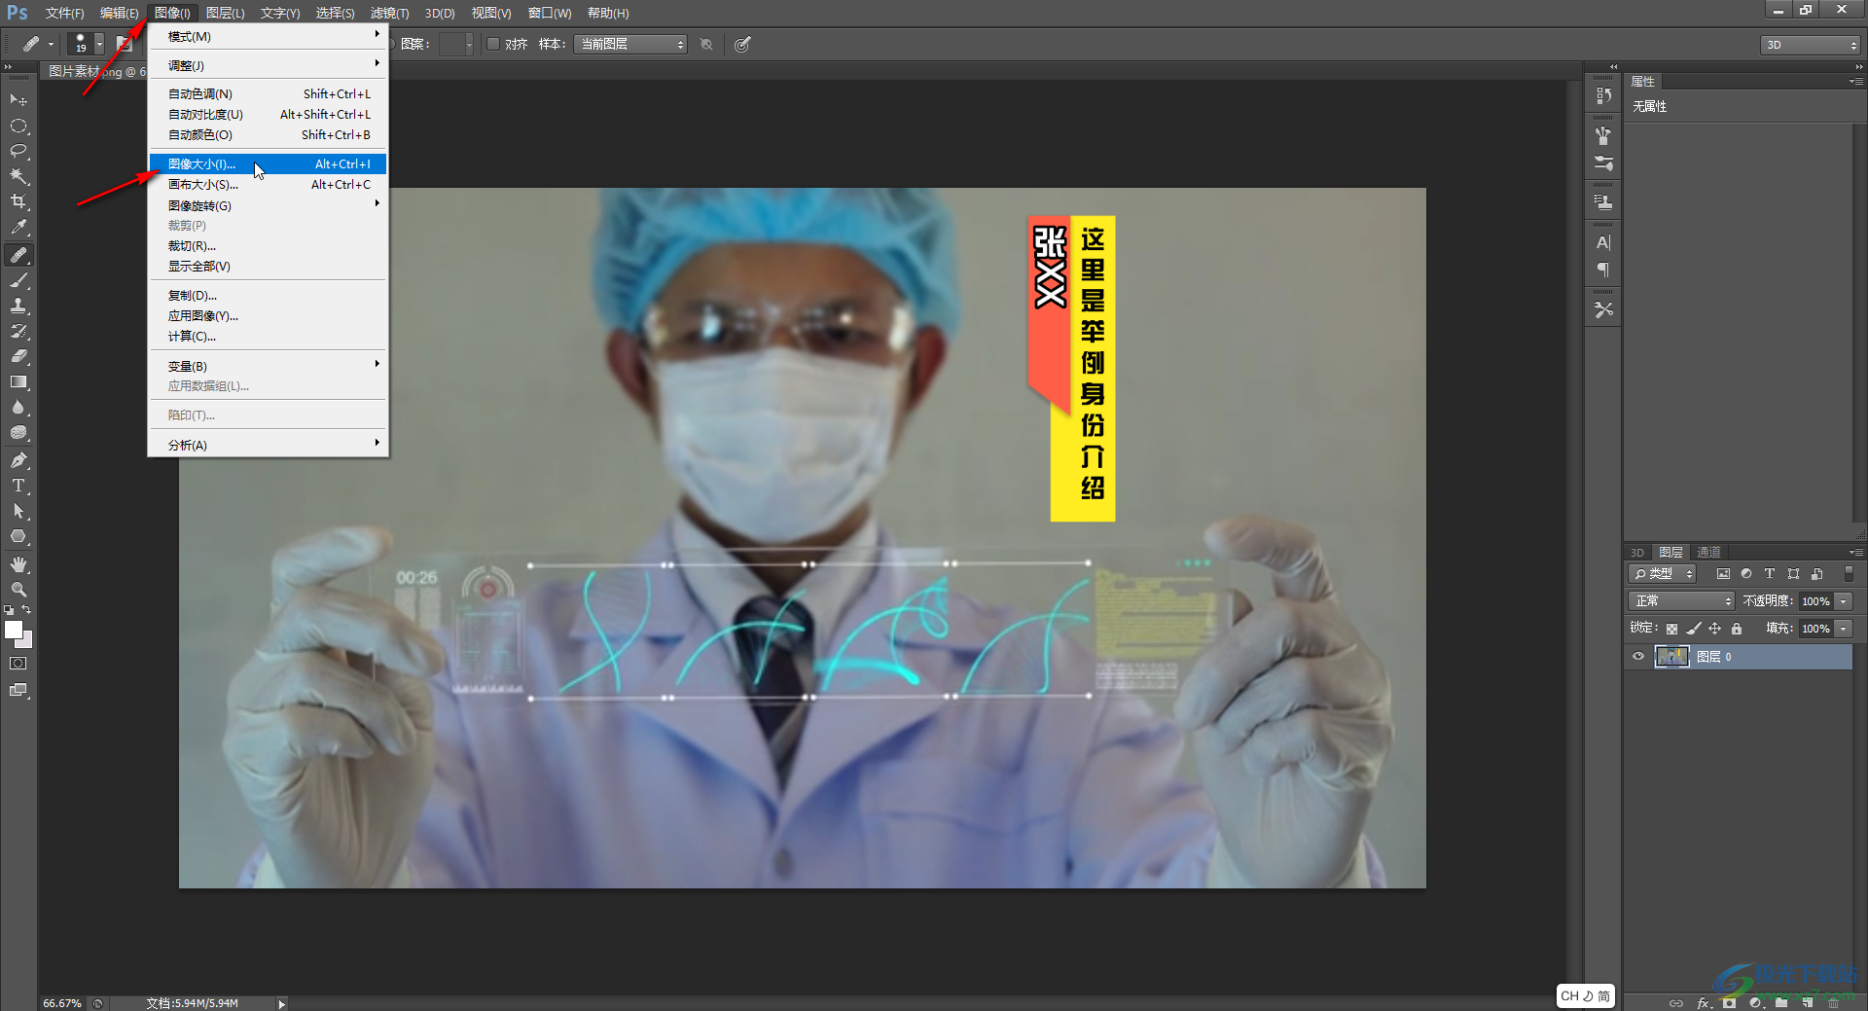
Task: Select the Ellipse shape tool
Action: tap(18, 536)
